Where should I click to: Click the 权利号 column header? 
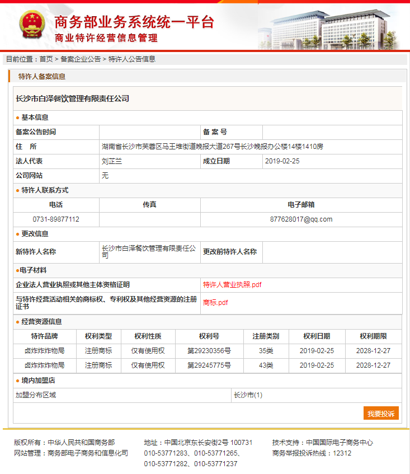pos(209,336)
